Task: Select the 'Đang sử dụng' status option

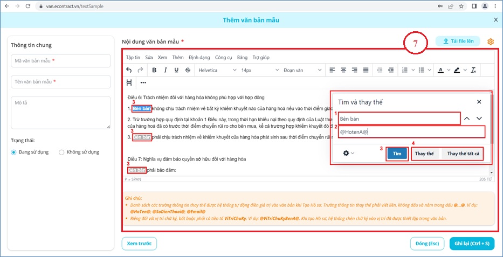Action: [x=14, y=152]
